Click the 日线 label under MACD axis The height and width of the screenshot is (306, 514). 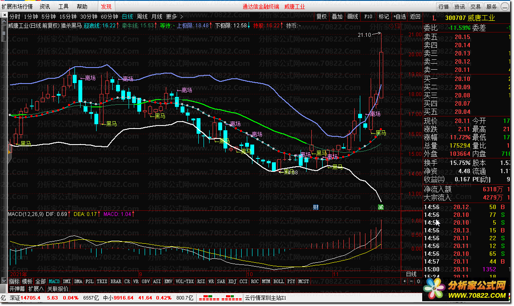click(x=411, y=274)
